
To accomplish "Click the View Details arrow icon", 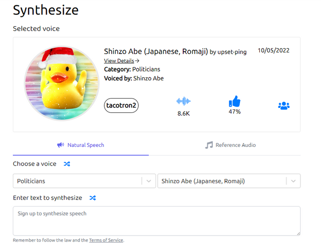I will (137, 61).
